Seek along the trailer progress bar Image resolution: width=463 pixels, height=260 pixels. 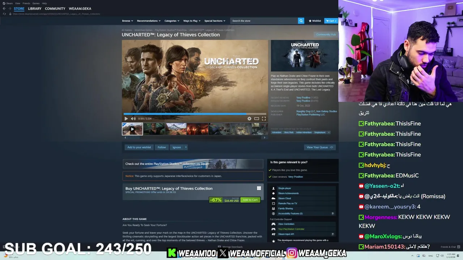click(x=195, y=114)
